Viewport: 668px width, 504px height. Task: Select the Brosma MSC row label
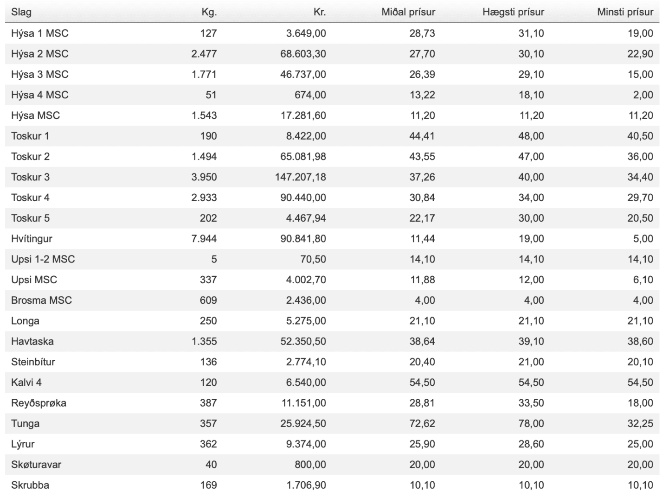(x=42, y=300)
